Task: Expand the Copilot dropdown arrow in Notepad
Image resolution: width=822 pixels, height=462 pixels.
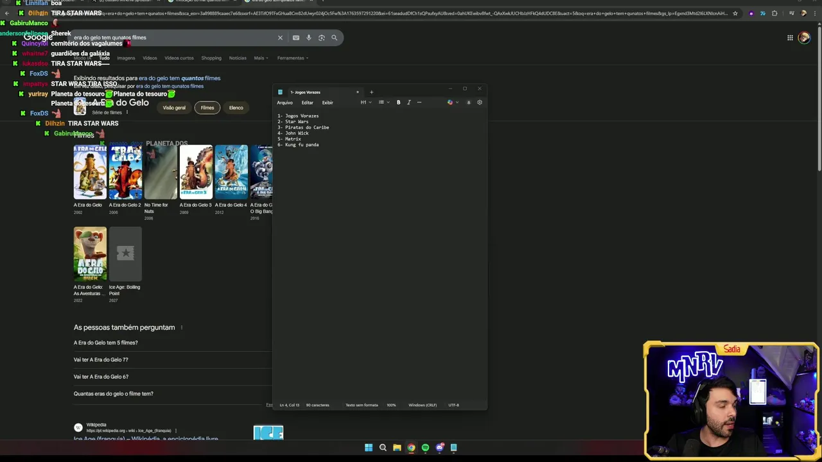Action: pyautogui.click(x=457, y=103)
